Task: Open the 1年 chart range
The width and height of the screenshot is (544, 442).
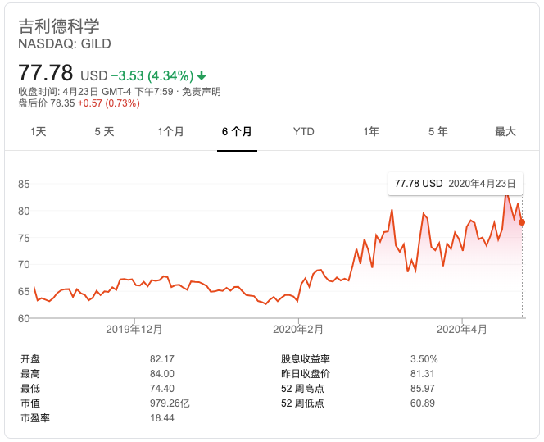Action: click(x=371, y=131)
